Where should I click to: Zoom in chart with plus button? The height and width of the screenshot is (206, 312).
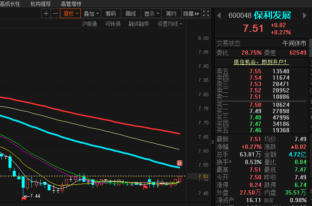click(46, 14)
